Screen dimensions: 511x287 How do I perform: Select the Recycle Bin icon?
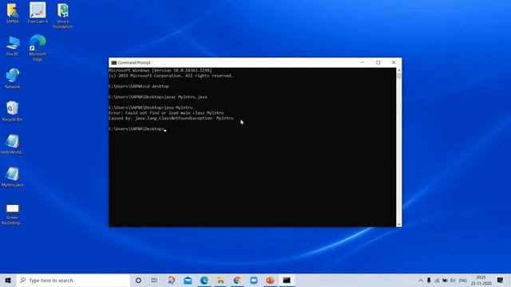point(13,112)
